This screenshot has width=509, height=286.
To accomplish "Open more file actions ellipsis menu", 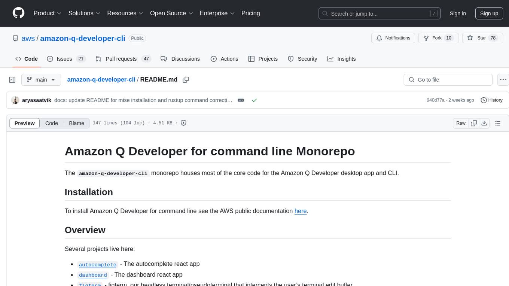I will pos(503,80).
